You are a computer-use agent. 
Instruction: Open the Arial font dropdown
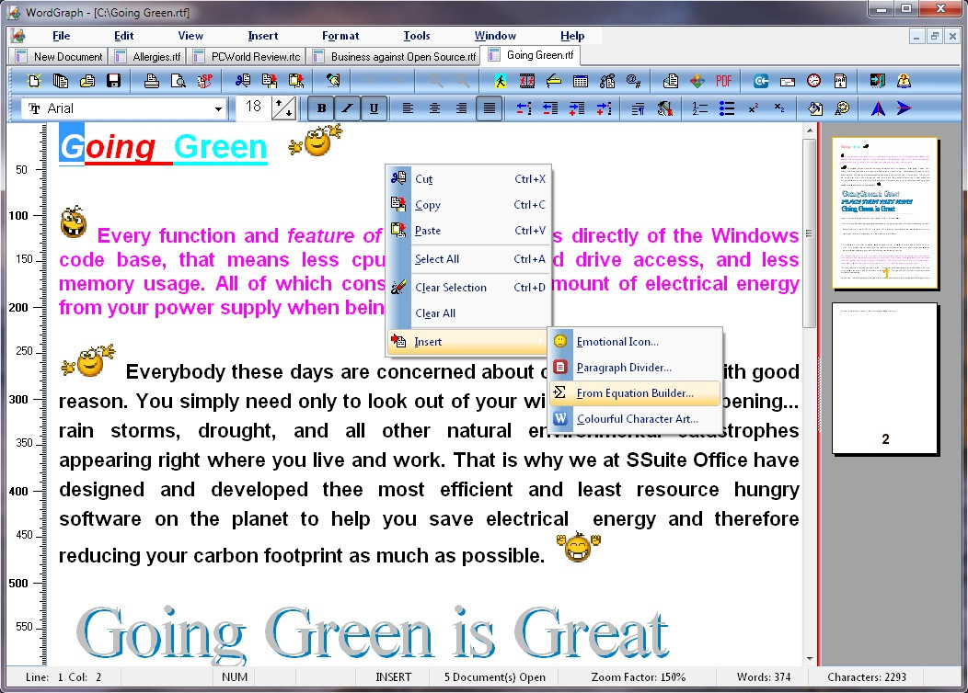(x=218, y=109)
